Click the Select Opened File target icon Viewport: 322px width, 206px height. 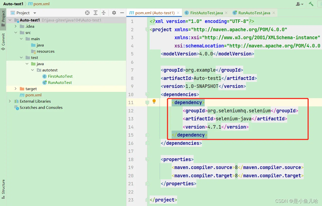coord(87,13)
